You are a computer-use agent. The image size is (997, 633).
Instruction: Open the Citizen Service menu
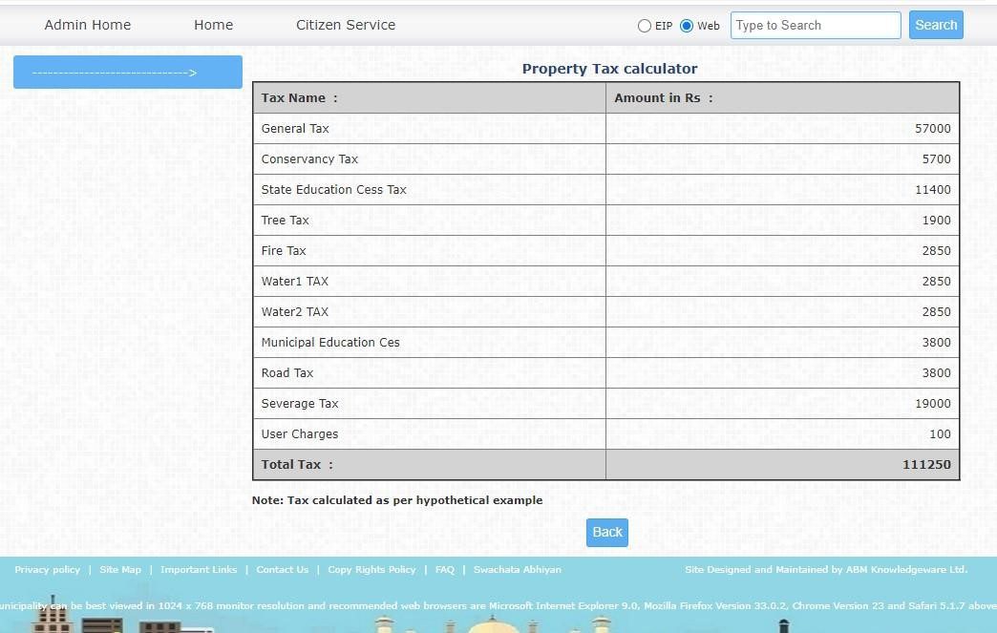pos(345,25)
